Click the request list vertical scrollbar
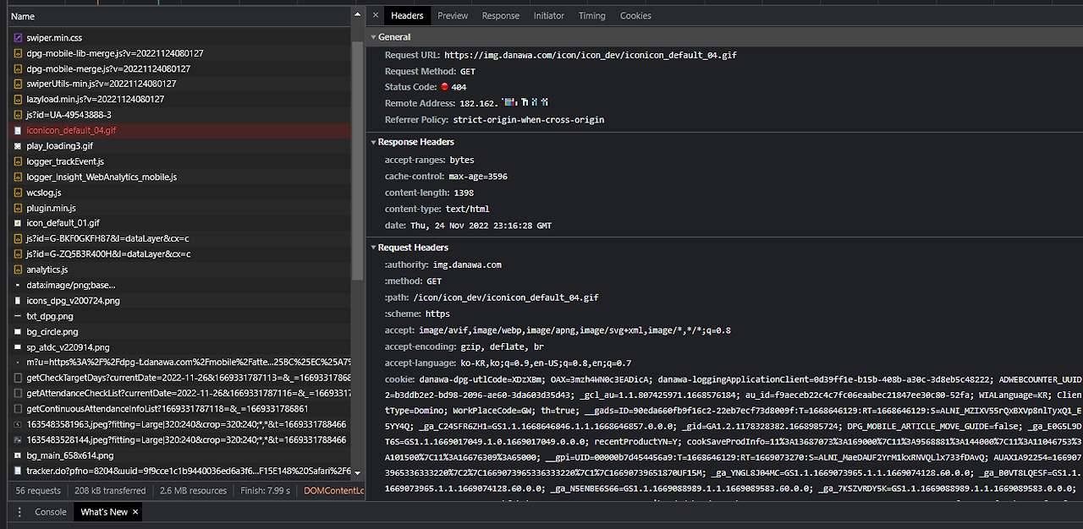Viewport: 1083px width, 529px height. (358, 161)
